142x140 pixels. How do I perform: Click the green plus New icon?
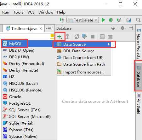click(60, 37)
